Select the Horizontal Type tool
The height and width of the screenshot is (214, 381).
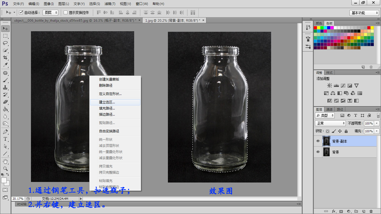tap(5, 139)
